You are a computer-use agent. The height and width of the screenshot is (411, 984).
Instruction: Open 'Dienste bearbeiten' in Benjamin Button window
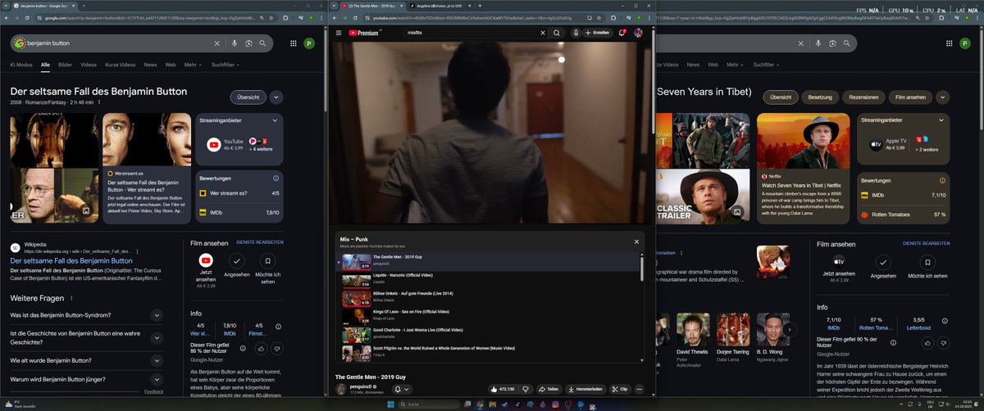click(259, 242)
